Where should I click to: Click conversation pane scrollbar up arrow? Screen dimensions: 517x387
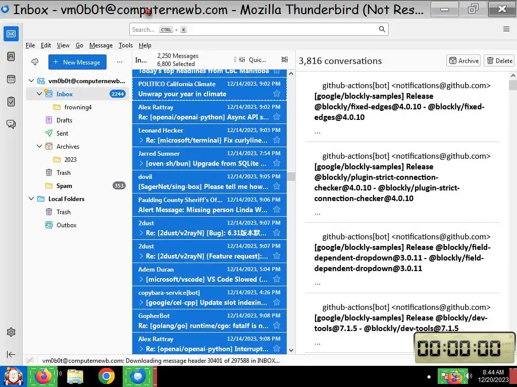pyautogui.click(x=513, y=76)
